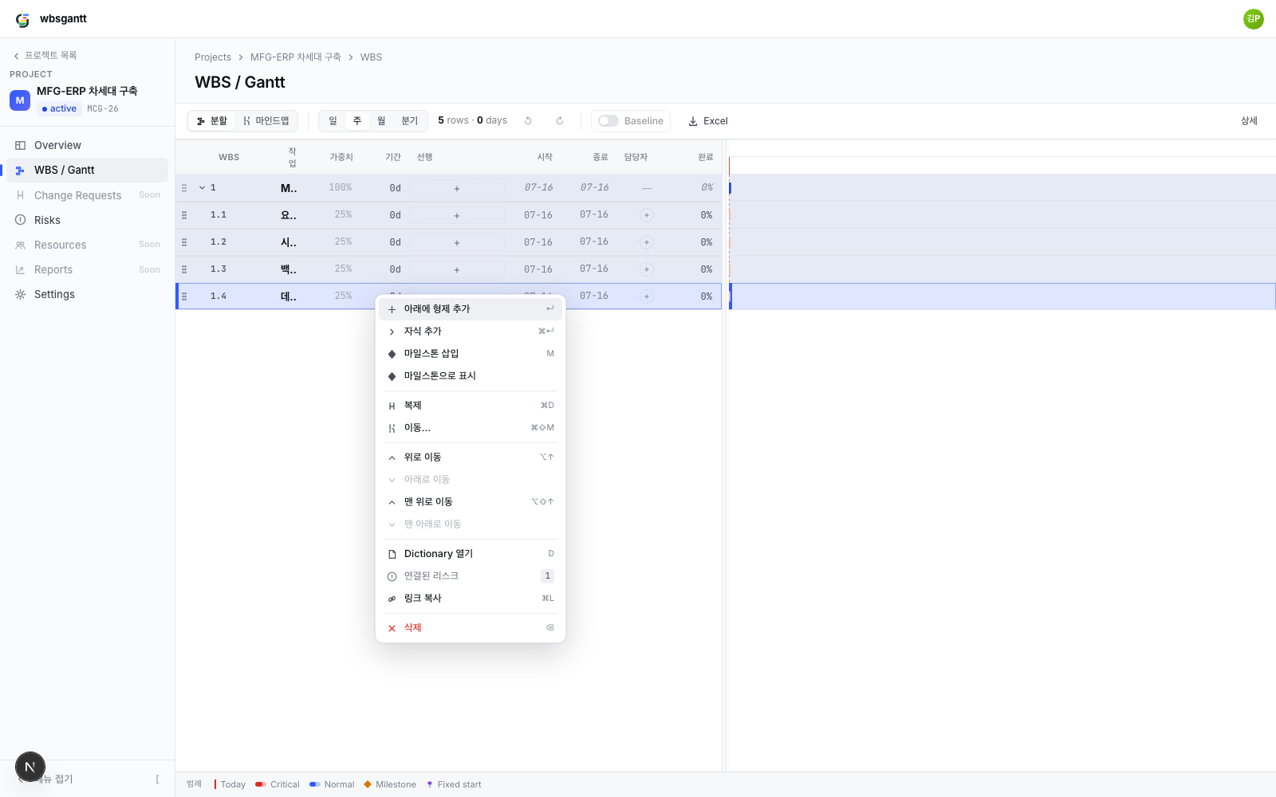Click the drag handle of row 1
1276x797 pixels.
coord(184,188)
